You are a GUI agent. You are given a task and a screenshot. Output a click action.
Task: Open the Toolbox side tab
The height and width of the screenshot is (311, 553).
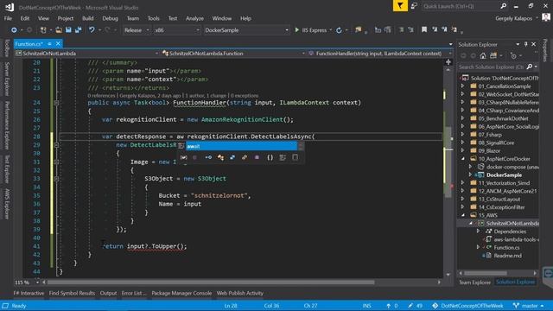click(7, 48)
